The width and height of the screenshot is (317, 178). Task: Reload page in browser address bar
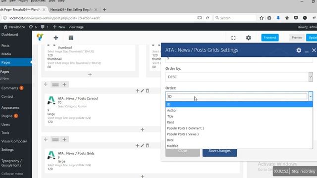click(208, 18)
